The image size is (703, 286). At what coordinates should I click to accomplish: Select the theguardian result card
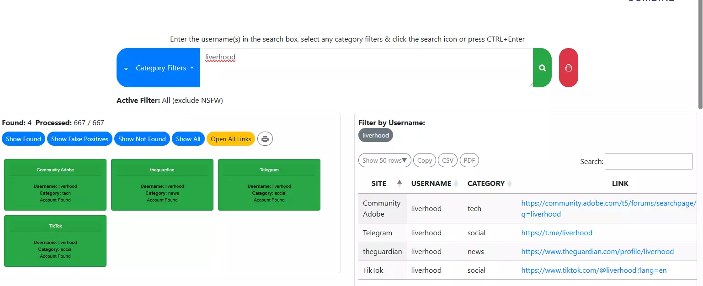(162, 185)
